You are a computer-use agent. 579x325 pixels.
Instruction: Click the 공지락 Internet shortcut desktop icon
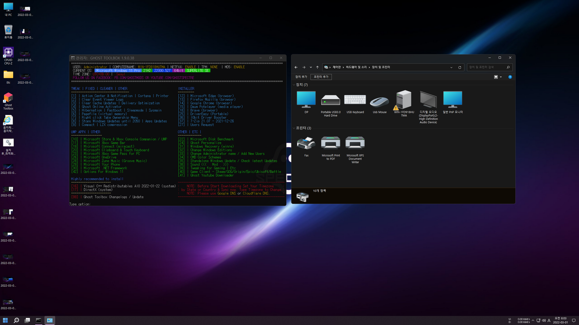click(8, 124)
